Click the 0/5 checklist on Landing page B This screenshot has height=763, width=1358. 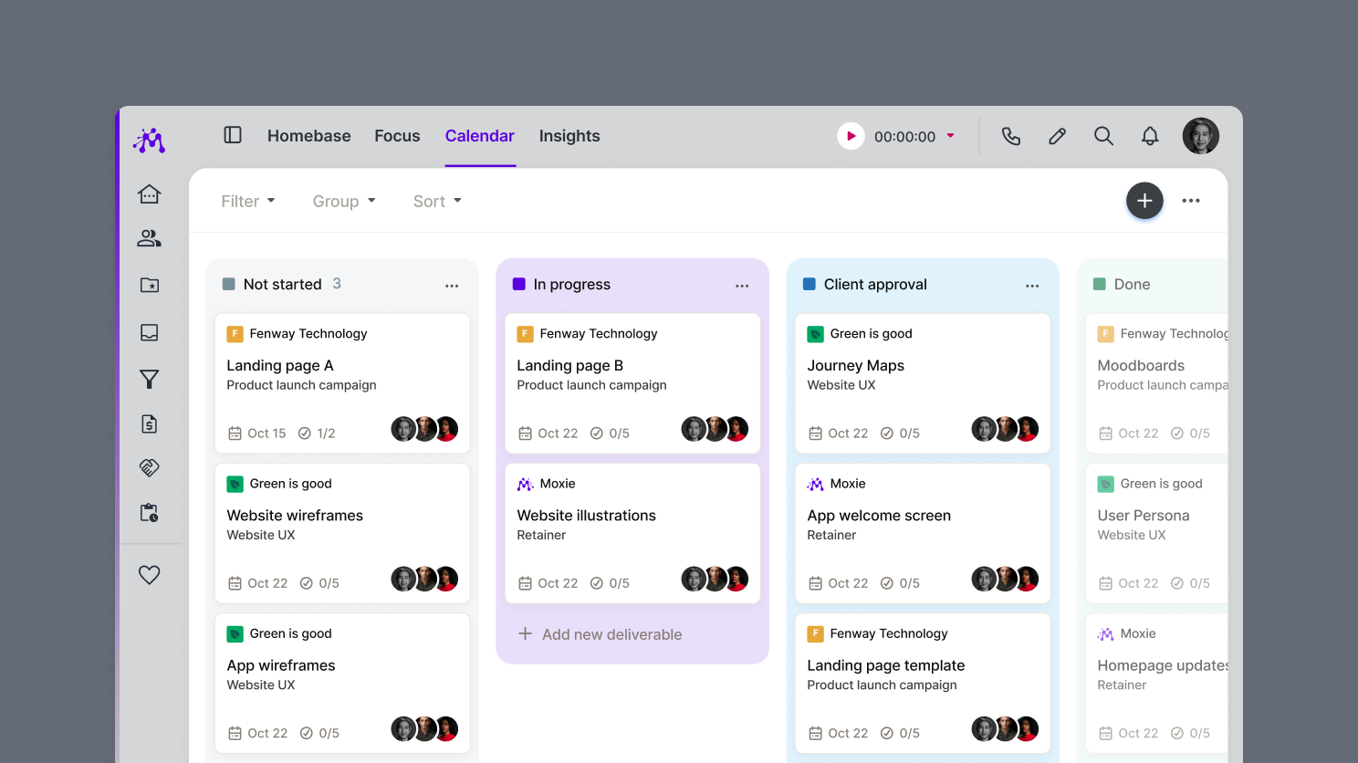610,434
